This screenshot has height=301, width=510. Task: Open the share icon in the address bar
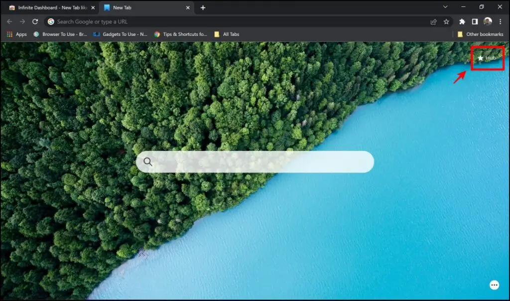point(433,21)
